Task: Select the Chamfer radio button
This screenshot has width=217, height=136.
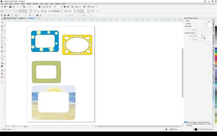Action: click(x=185, y=26)
